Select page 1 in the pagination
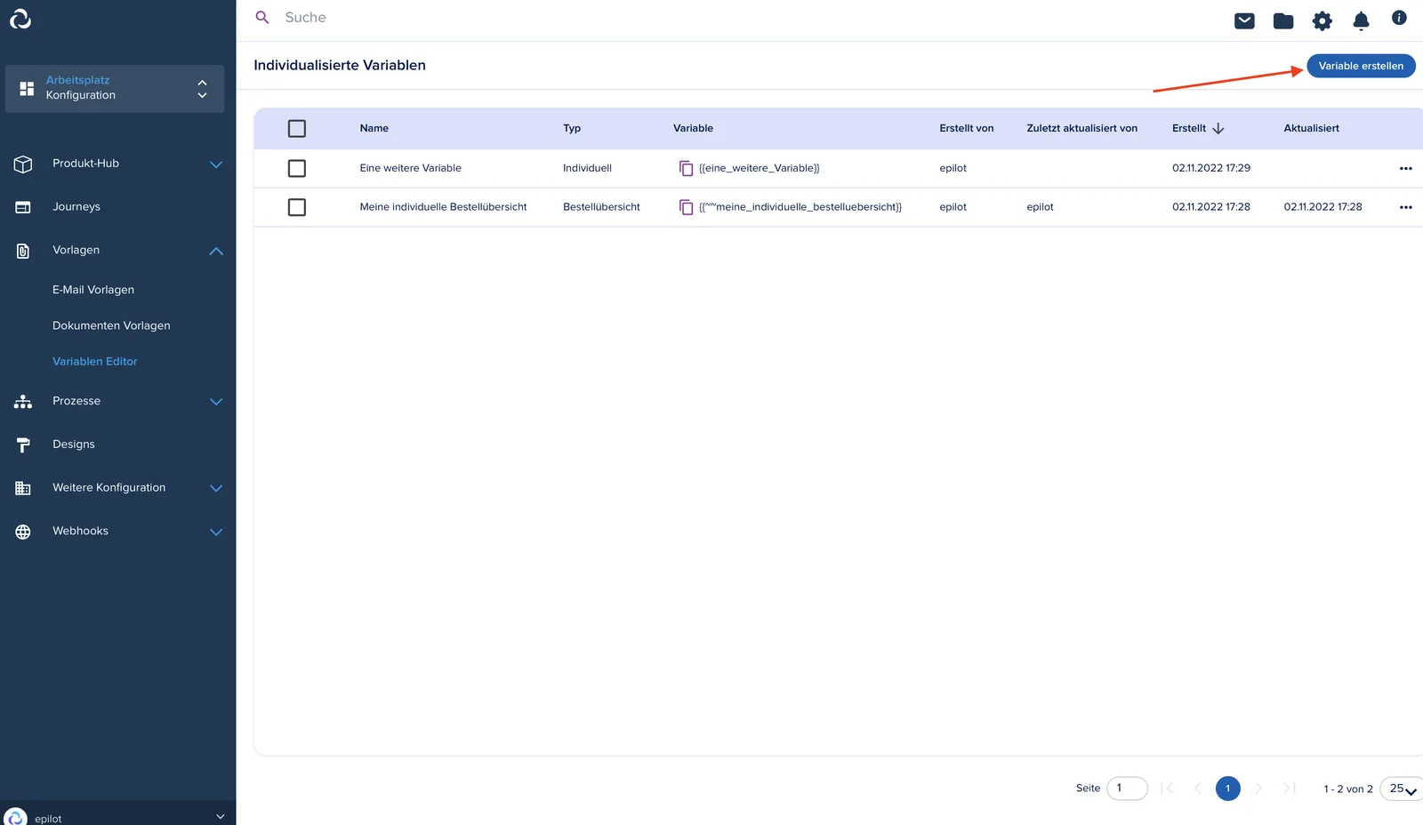This screenshot has width=1423, height=825. point(1228,789)
